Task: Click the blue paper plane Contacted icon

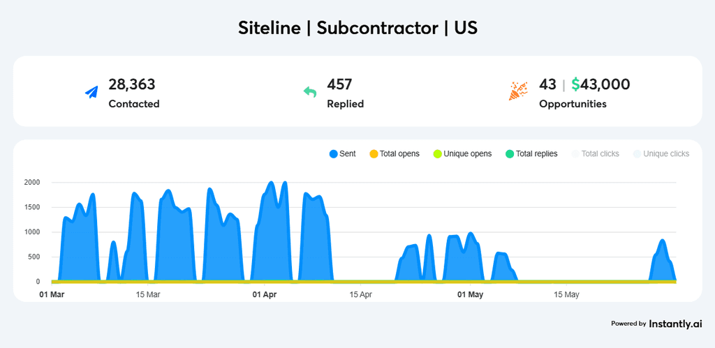Action: 91,92
